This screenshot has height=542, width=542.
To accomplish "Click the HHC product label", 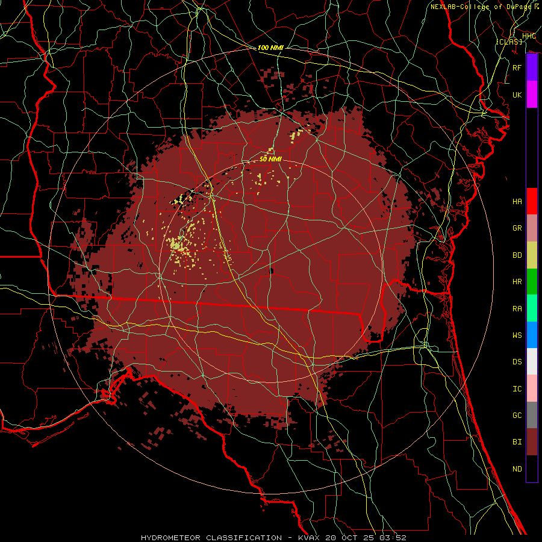I will [529, 36].
